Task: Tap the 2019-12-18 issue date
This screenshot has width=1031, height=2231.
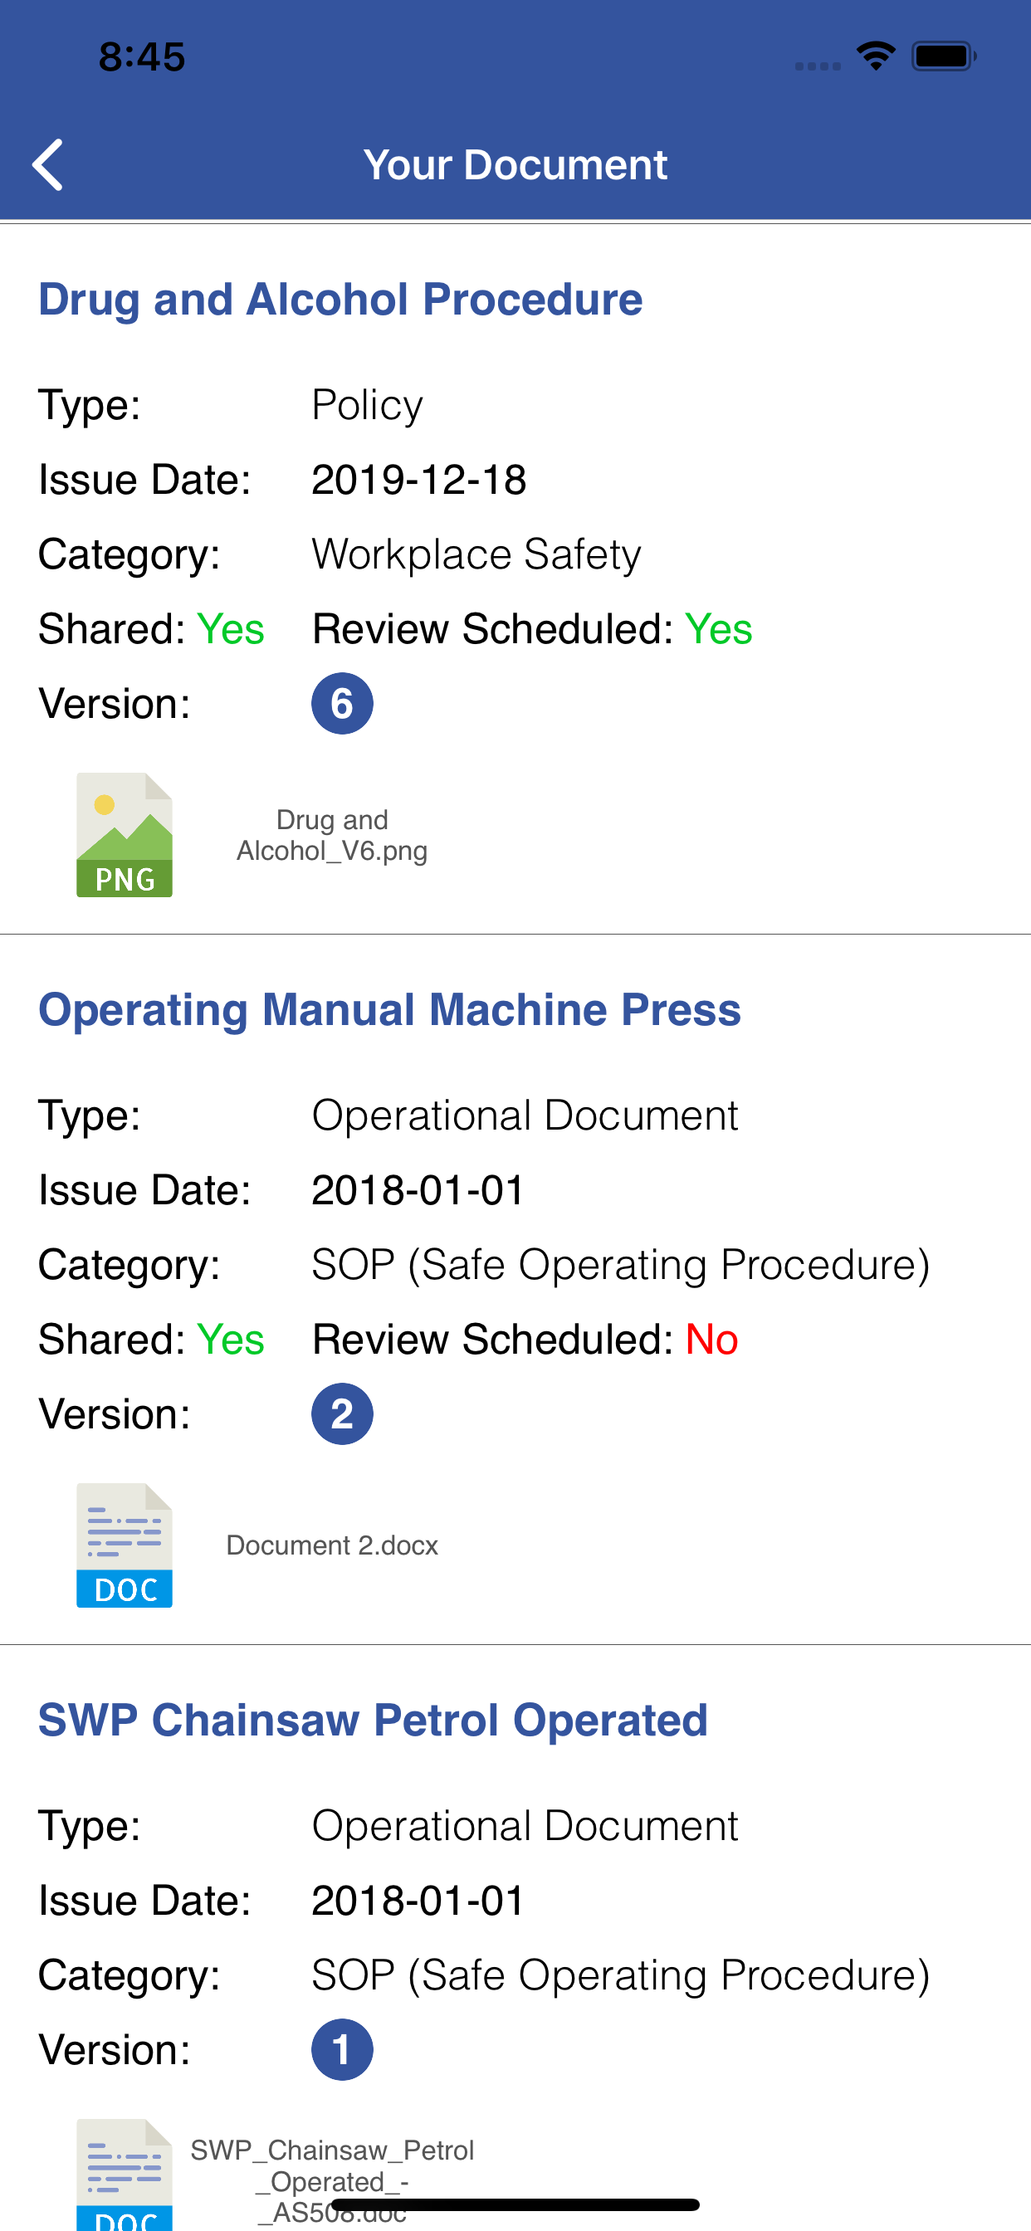Action: pos(419,480)
